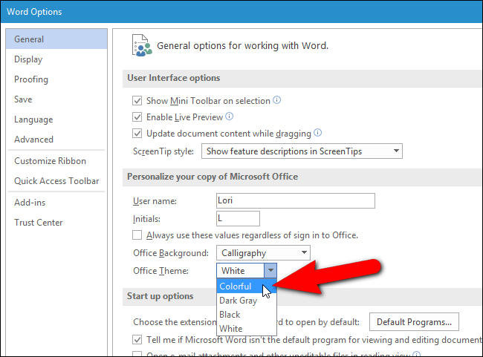Toggle the Enable Live Preview checkbox
The width and height of the screenshot is (483, 357).
tap(137, 117)
